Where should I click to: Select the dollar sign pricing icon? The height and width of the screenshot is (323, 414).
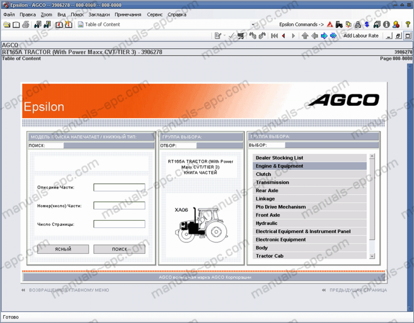point(366,25)
